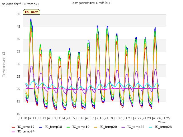Click the Temperature (C) y-axis label

point(4,64)
